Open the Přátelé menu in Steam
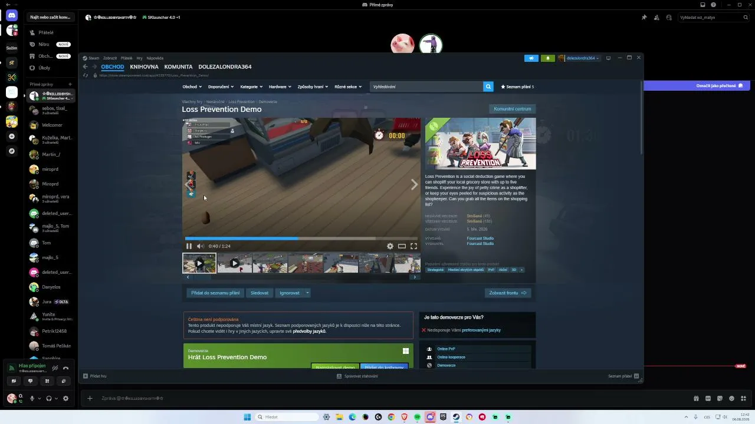 click(x=126, y=58)
